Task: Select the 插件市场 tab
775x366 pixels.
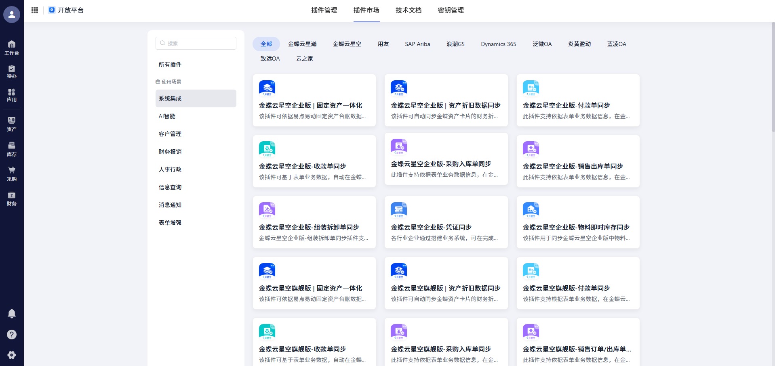Action: [x=366, y=10]
